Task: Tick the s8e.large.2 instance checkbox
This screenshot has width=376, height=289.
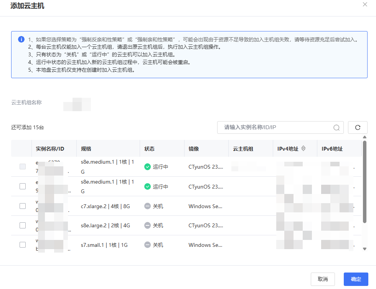Action: [x=23, y=225]
